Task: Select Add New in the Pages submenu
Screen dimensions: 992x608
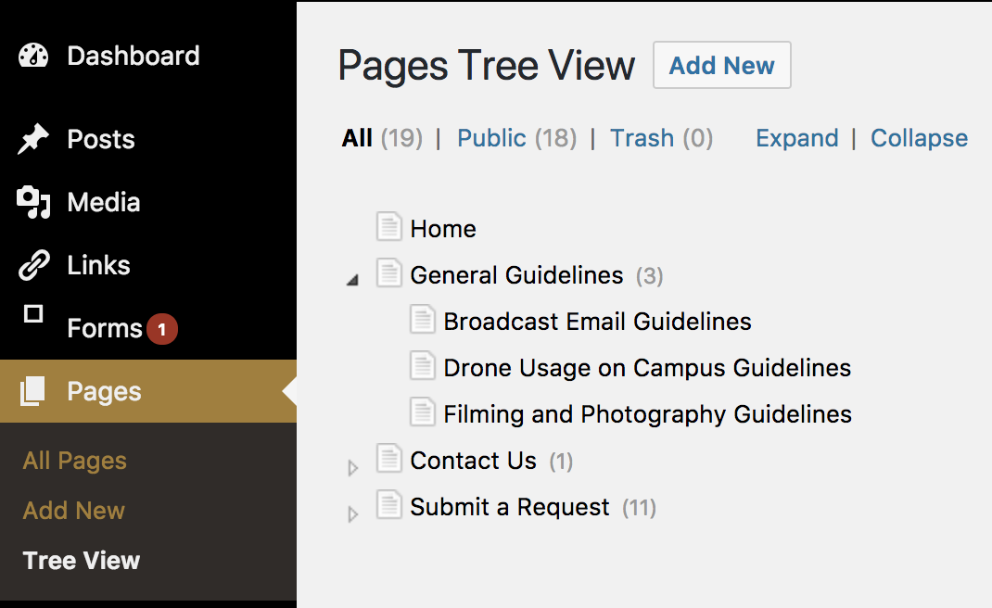Action: [74, 511]
